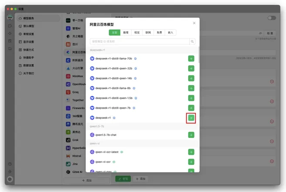Add the deepseek-r1-distill-qwen-14b model
Viewport: 286px width, 192px height.
(x=191, y=78)
